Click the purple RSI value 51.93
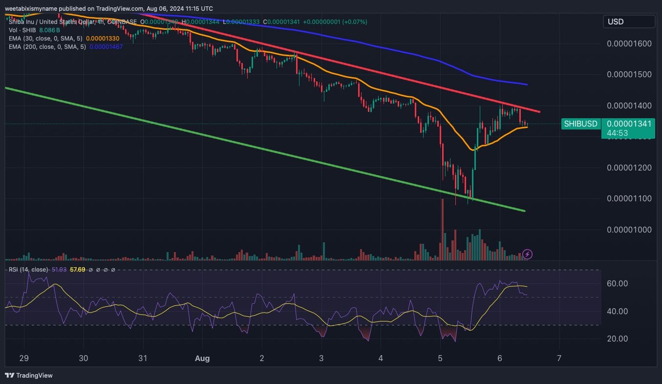This screenshot has height=384, width=662. click(x=59, y=270)
